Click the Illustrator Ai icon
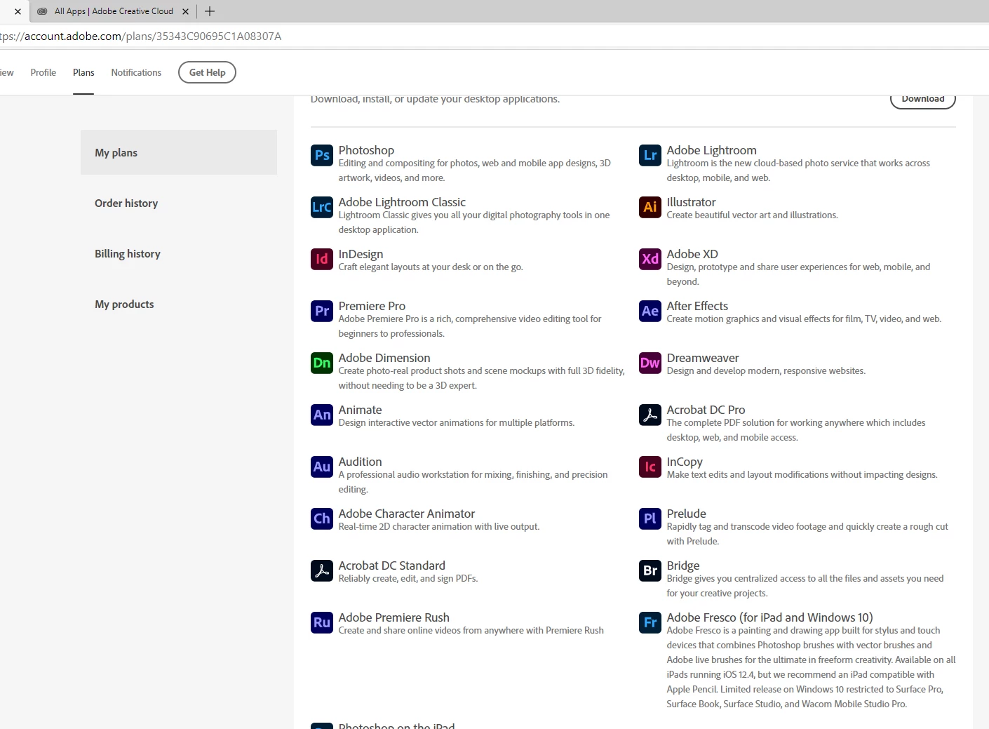The height and width of the screenshot is (729, 989). 650,207
